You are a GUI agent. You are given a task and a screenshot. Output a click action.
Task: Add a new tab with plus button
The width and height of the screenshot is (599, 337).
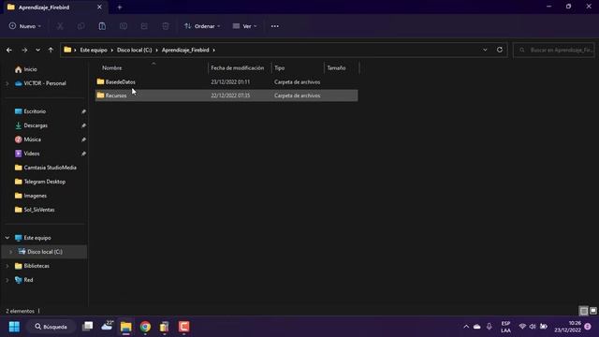[x=120, y=7]
